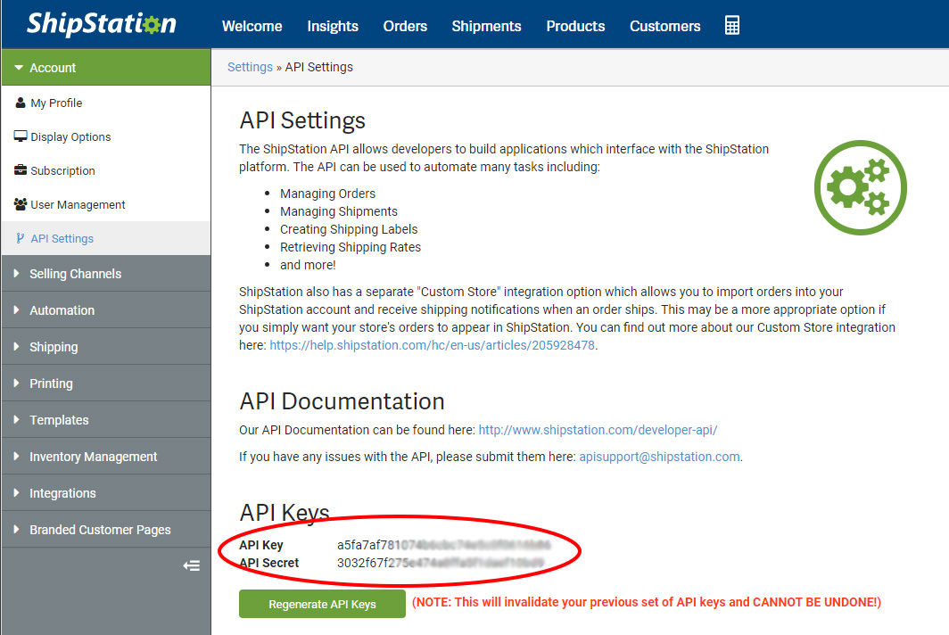Expand the Automation section
Viewport: 949px width, 635px height.
[106, 310]
